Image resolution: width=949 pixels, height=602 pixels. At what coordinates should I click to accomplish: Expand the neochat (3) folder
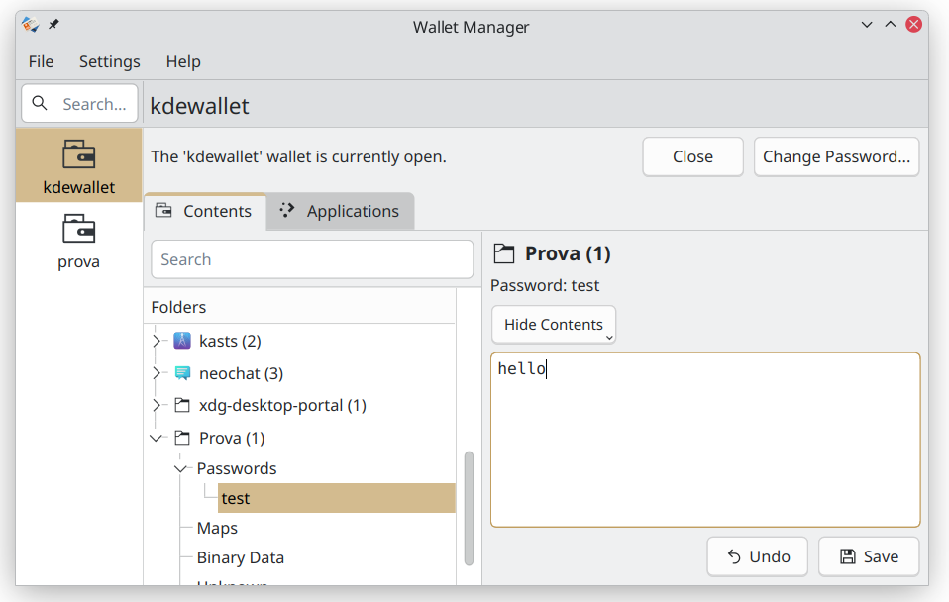[157, 373]
